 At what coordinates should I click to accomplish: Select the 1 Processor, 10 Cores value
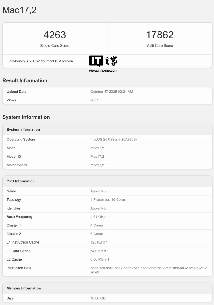click(x=108, y=200)
